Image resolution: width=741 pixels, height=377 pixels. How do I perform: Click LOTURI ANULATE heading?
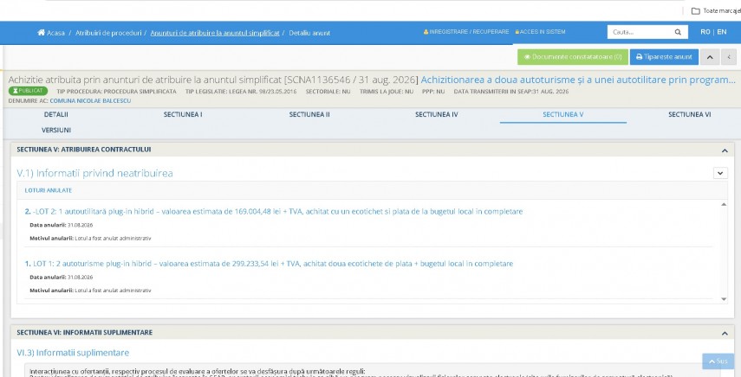(x=49, y=190)
